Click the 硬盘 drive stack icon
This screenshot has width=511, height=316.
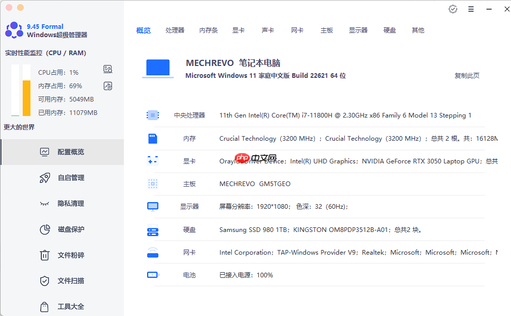(152, 229)
